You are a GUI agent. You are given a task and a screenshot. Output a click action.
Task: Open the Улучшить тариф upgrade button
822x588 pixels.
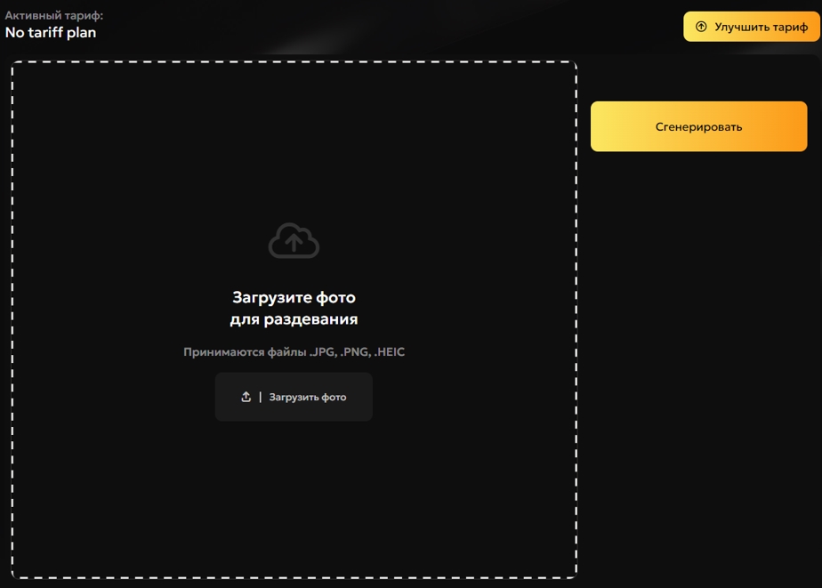752,27
